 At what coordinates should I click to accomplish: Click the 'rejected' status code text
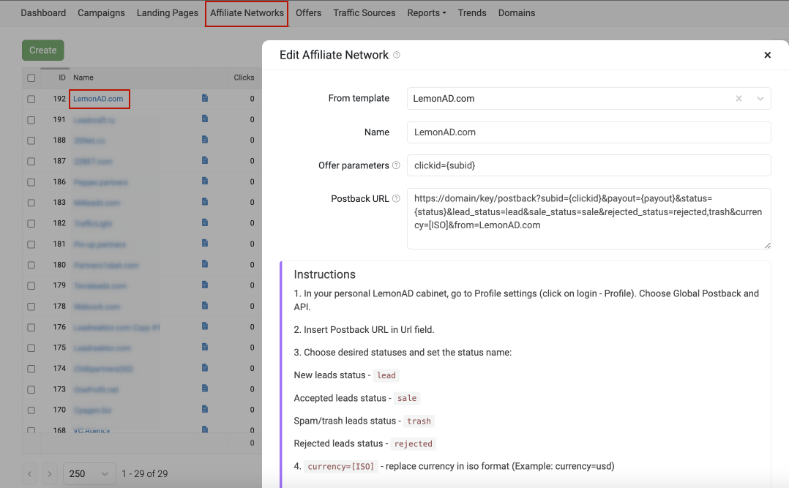[x=413, y=443]
